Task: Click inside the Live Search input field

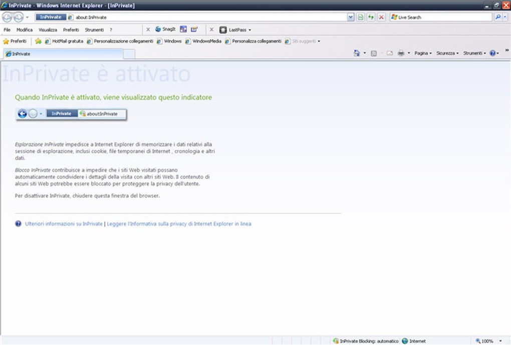Action: pyautogui.click(x=444, y=17)
